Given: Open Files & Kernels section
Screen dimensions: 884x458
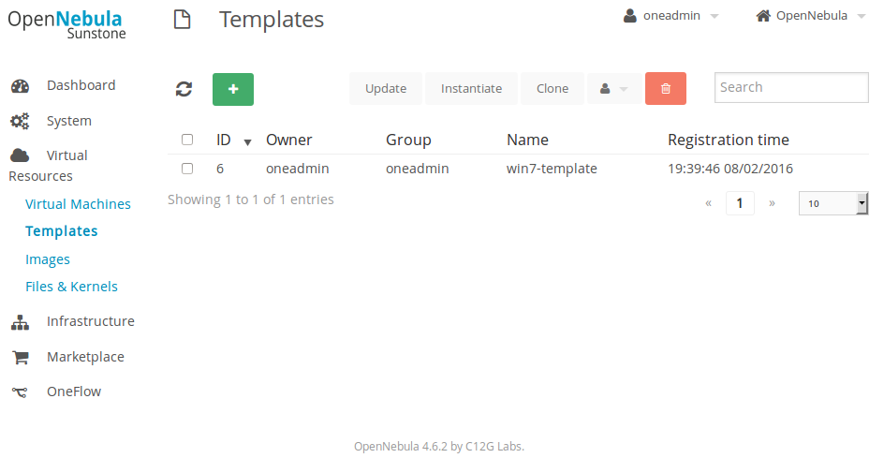Looking at the screenshot, I should [71, 287].
